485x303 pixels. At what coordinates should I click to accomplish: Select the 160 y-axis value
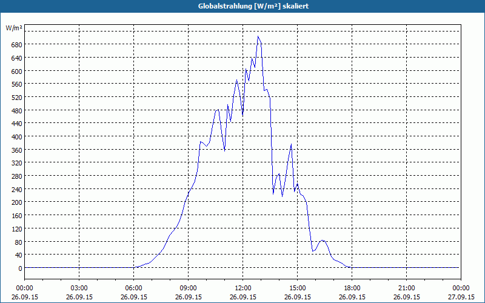point(16,216)
